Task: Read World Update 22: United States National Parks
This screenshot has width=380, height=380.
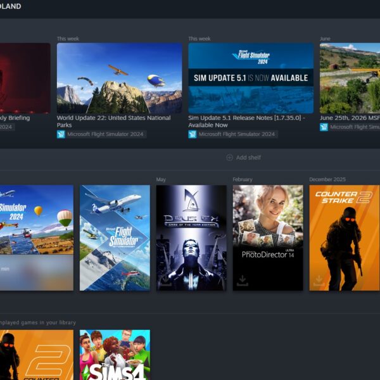Action: [x=113, y=122]
